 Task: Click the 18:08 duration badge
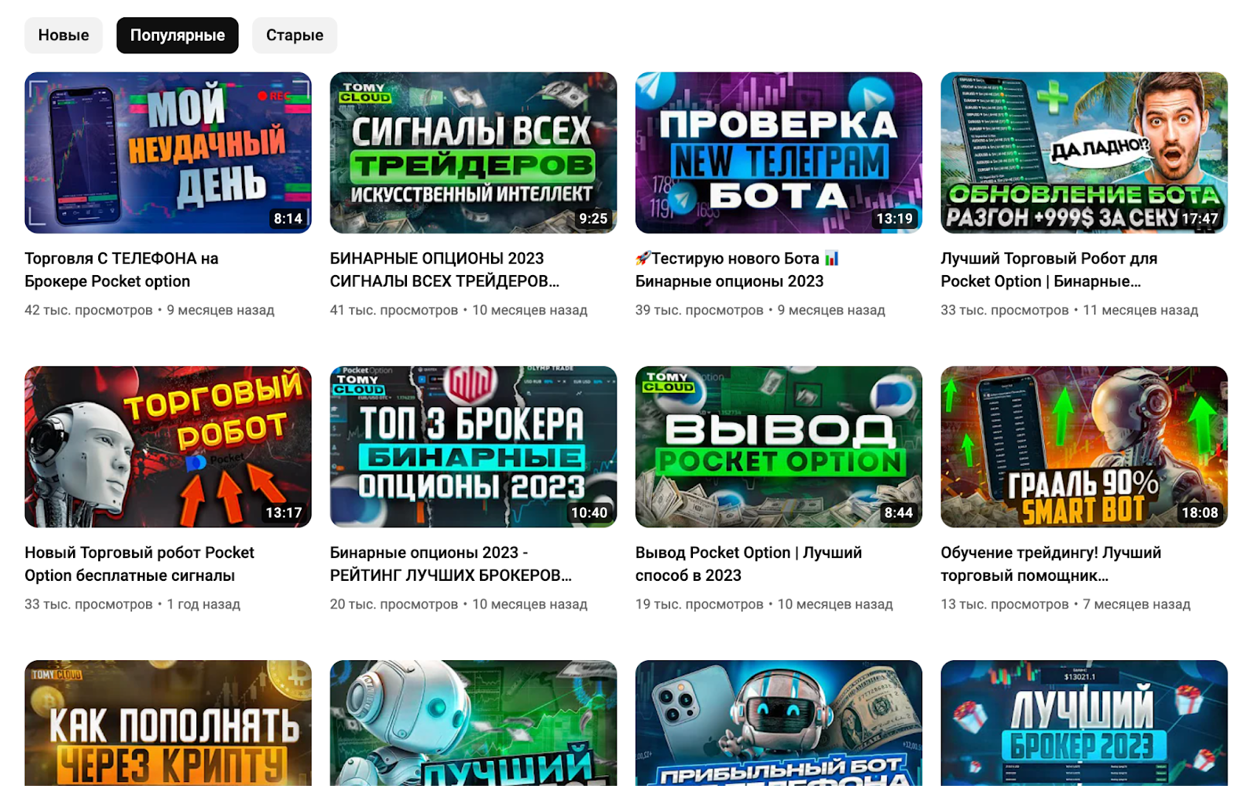click(1200, 512)
